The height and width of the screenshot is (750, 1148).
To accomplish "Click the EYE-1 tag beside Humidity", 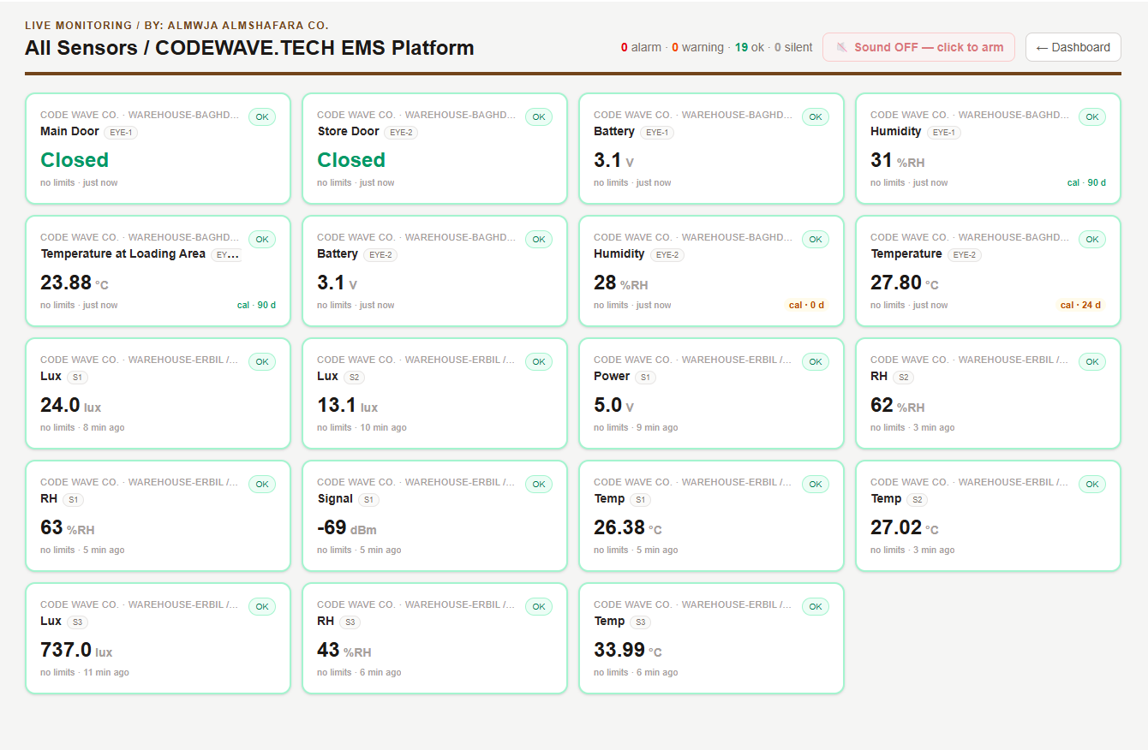I will click(943, 133).
